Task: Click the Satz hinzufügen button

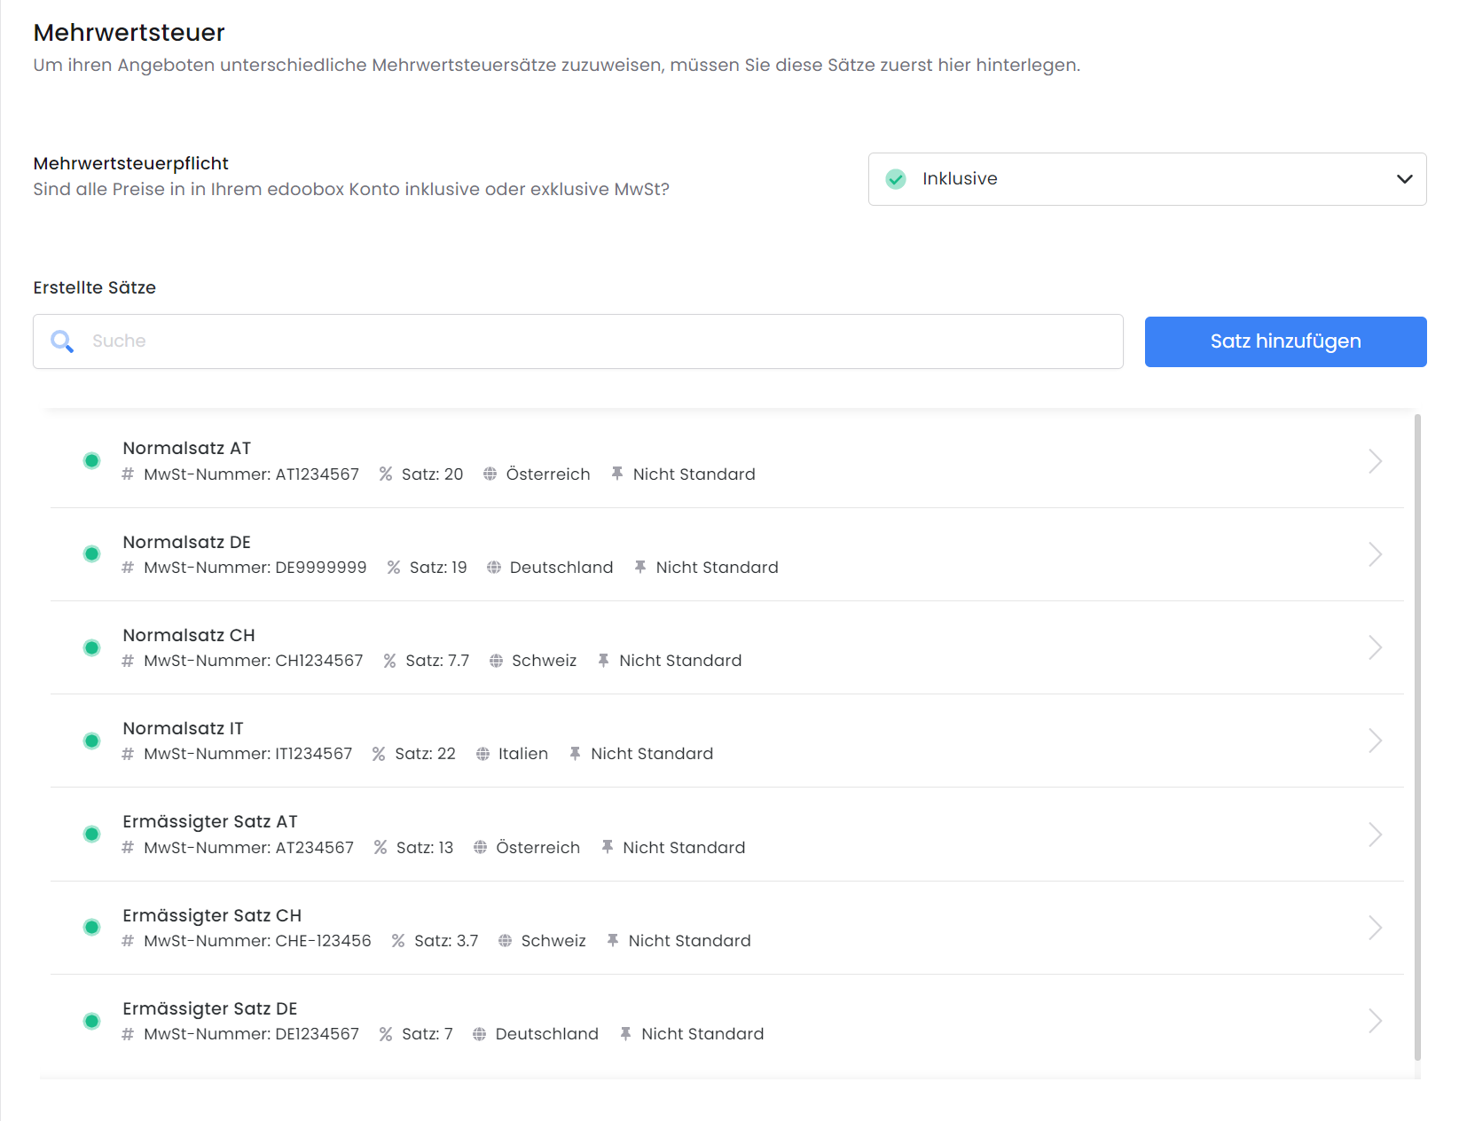Action: [1285, 341]
